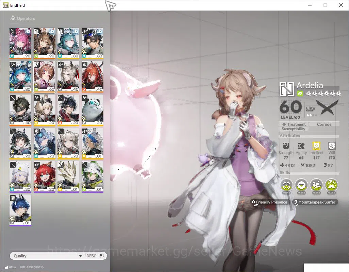Click the Ardelia name label
The height and width of the screenshot is (272, 349).
click(310, 85)
